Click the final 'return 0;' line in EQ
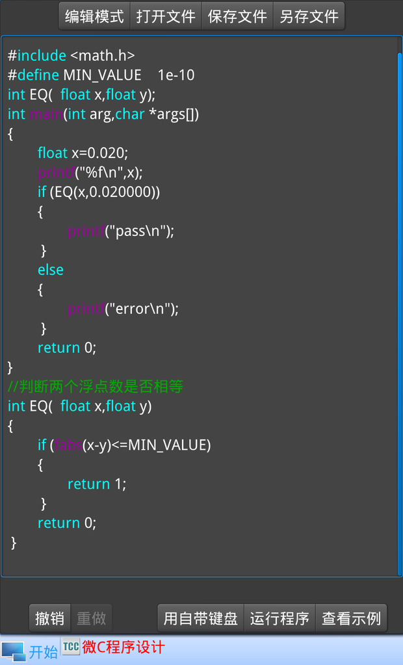 click(x=67, y=523)
